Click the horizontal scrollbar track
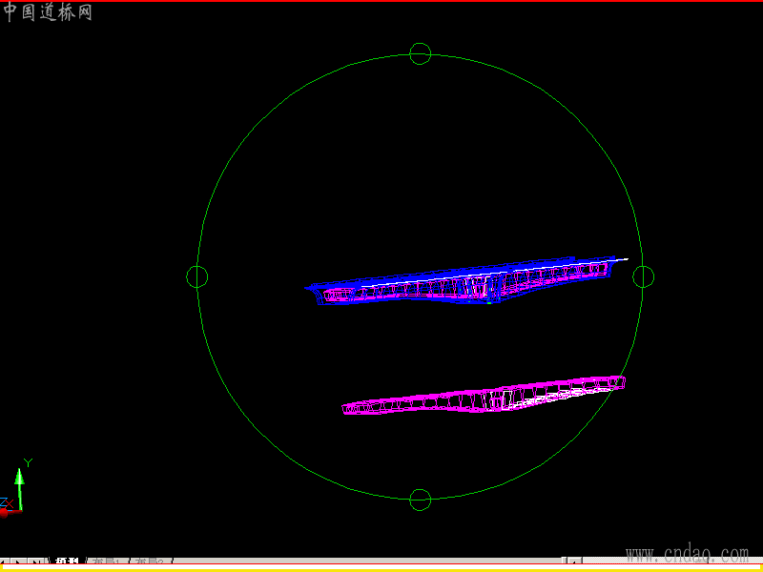 click(367, 561)
